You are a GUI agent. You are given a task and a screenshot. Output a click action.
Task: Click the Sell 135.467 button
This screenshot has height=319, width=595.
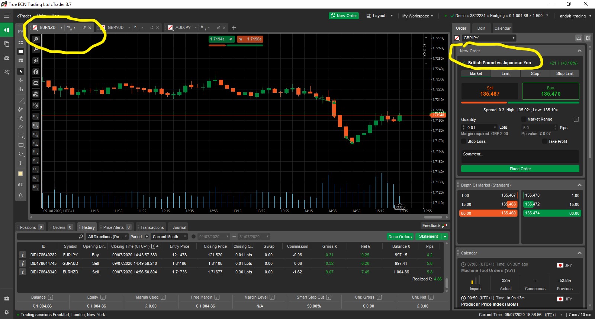pyautogui.click(x=490, y=91)
